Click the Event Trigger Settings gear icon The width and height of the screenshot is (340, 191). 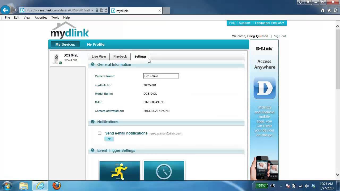92,150
